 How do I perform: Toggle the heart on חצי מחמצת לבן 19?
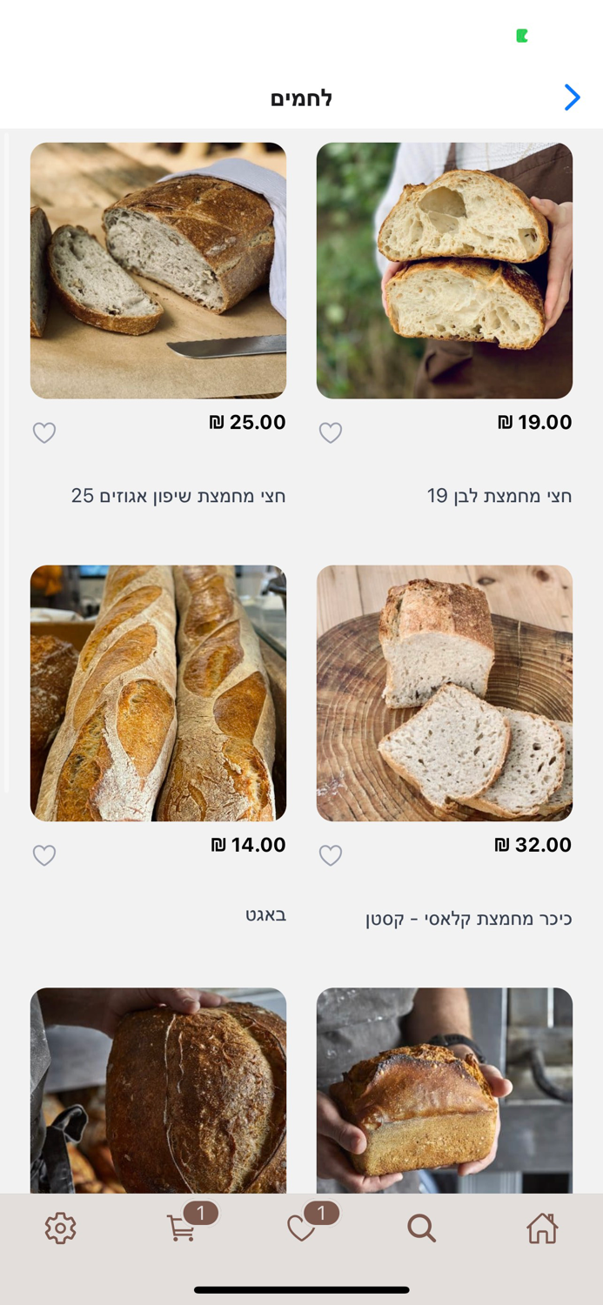click(x=331, y=432)
